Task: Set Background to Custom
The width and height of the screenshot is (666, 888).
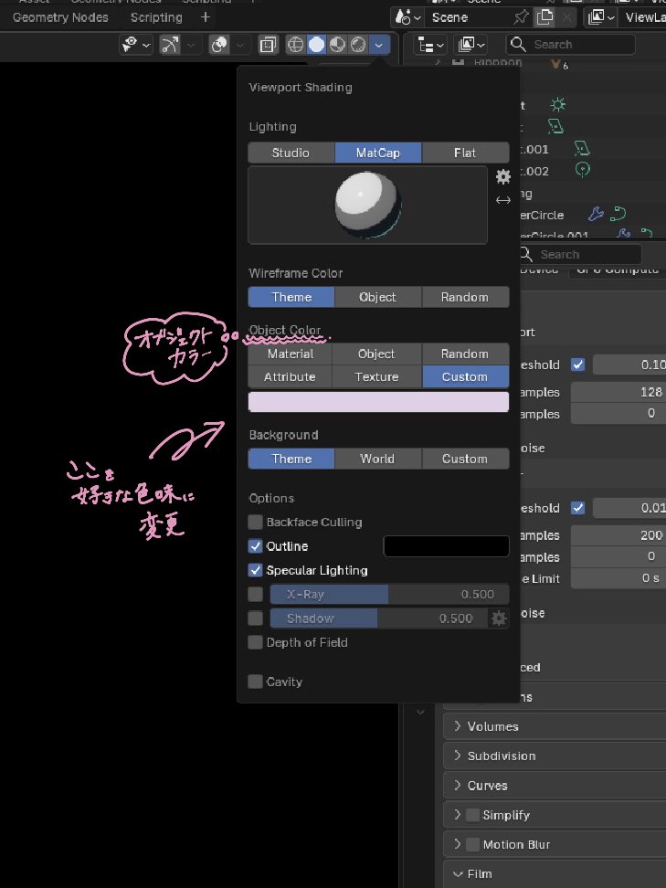Action: point(465,459)
